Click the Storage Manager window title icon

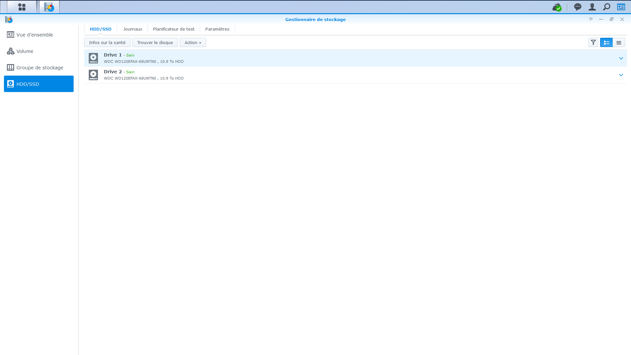[9, 20]
